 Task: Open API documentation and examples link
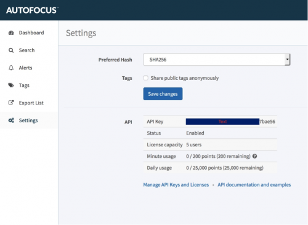click(x=254, y=185)
